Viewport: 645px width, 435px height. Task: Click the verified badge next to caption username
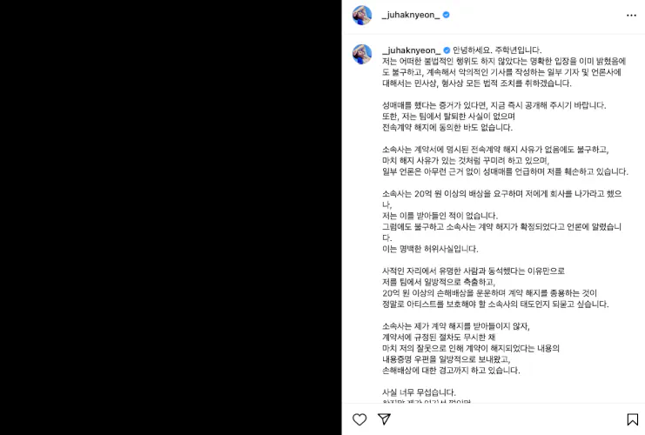pos(447,50)
